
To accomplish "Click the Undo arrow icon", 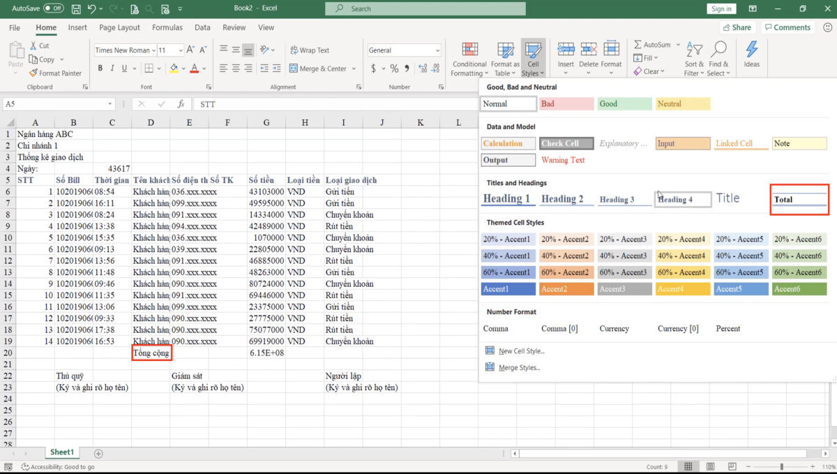I will (91, 8).
